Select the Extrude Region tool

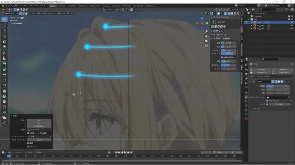point(4,64)
